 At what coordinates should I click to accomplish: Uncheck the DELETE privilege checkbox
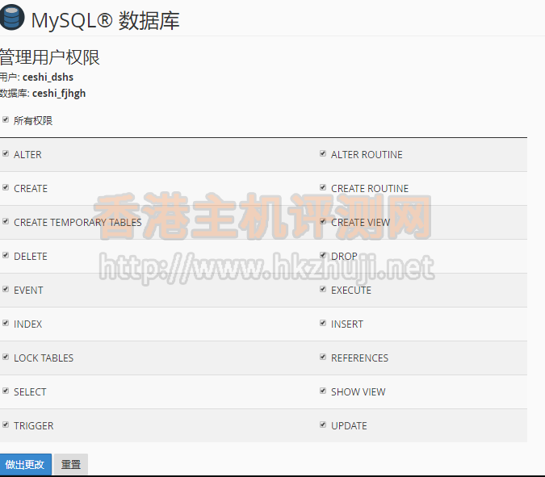click(6, 255)
